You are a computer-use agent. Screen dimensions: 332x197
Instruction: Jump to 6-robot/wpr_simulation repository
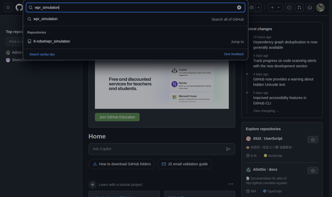click(x=135, y=42)
